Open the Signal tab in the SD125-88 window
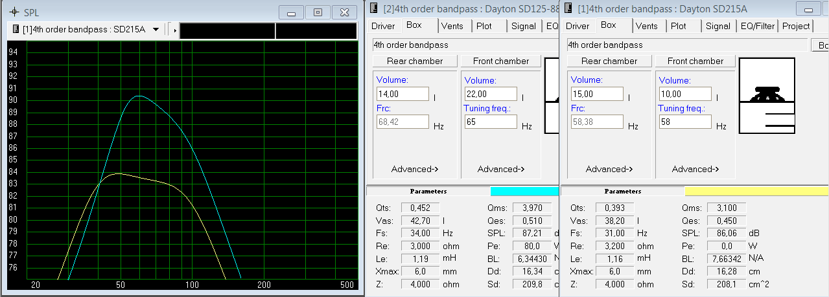The image size is (829, 297). [x=523, y=26]
